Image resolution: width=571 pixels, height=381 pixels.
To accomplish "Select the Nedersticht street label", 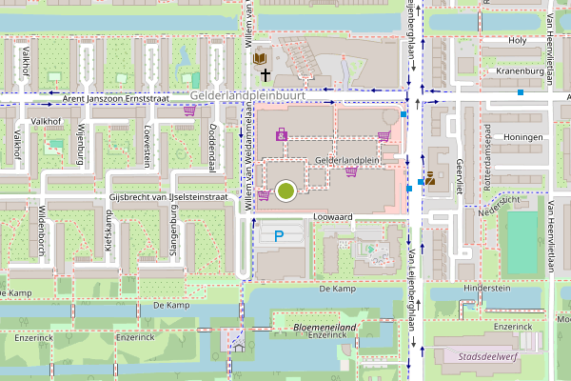I will tap(500, 206).
